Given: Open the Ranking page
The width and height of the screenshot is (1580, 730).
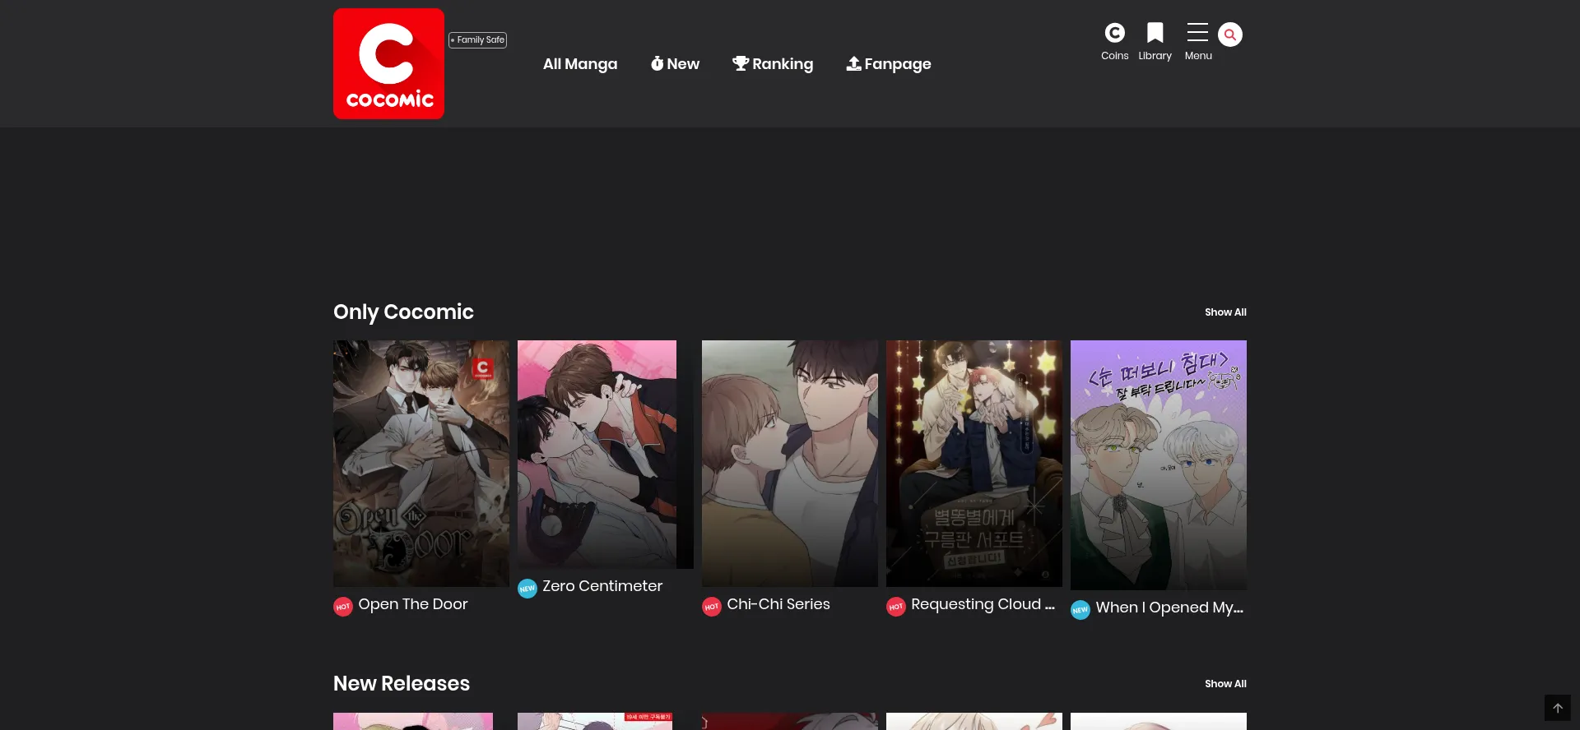Looking at the screenshot, I should coord(773,64).
